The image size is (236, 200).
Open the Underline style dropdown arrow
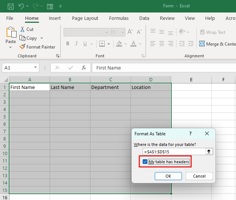click(92, 44)
